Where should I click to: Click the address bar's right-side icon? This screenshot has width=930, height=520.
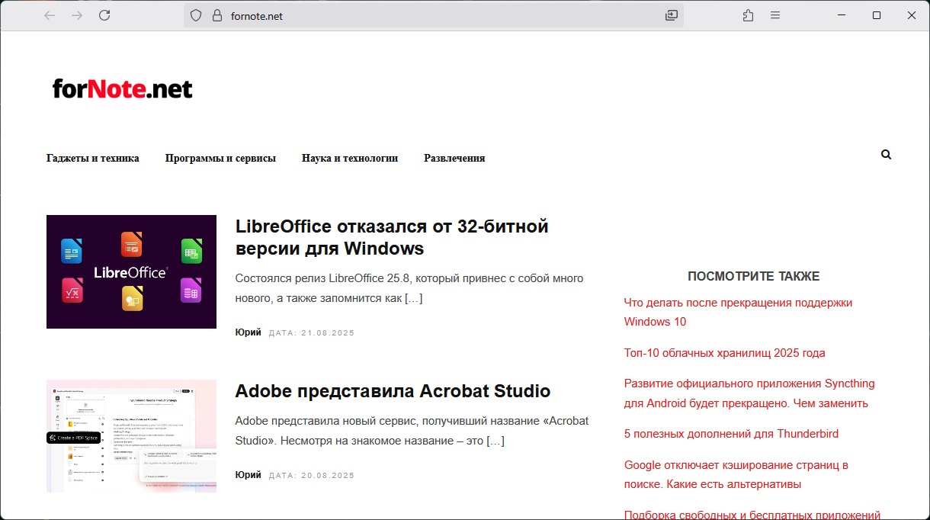672,15
